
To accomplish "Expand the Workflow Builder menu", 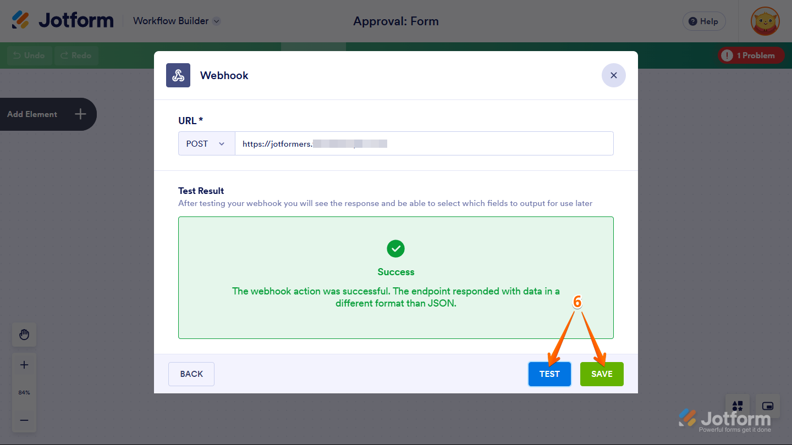I will click(176, 21).
